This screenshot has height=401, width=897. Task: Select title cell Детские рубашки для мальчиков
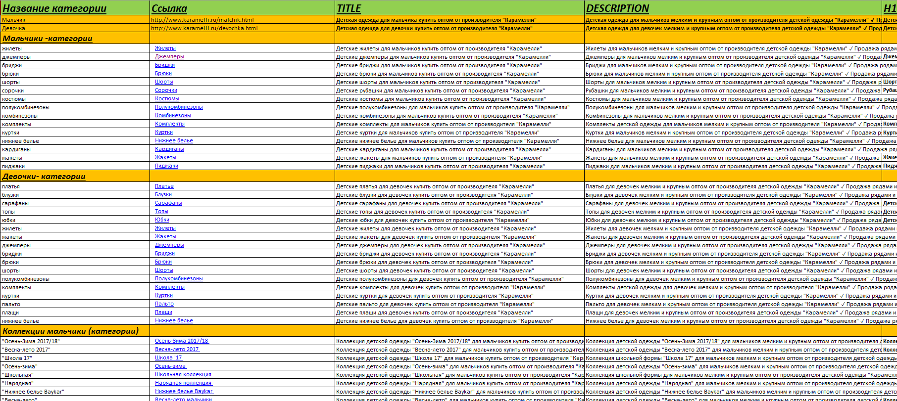point(459,90)
